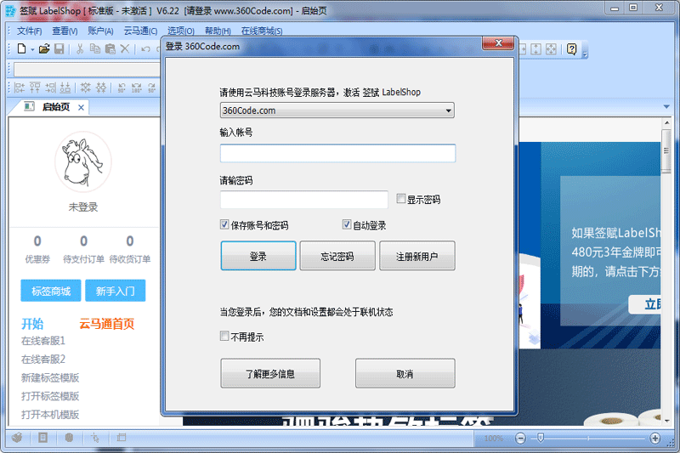Click the pointer selection status bar icon
The width and height of the screenshot is (680, 453).
click(x=95, y=438)
